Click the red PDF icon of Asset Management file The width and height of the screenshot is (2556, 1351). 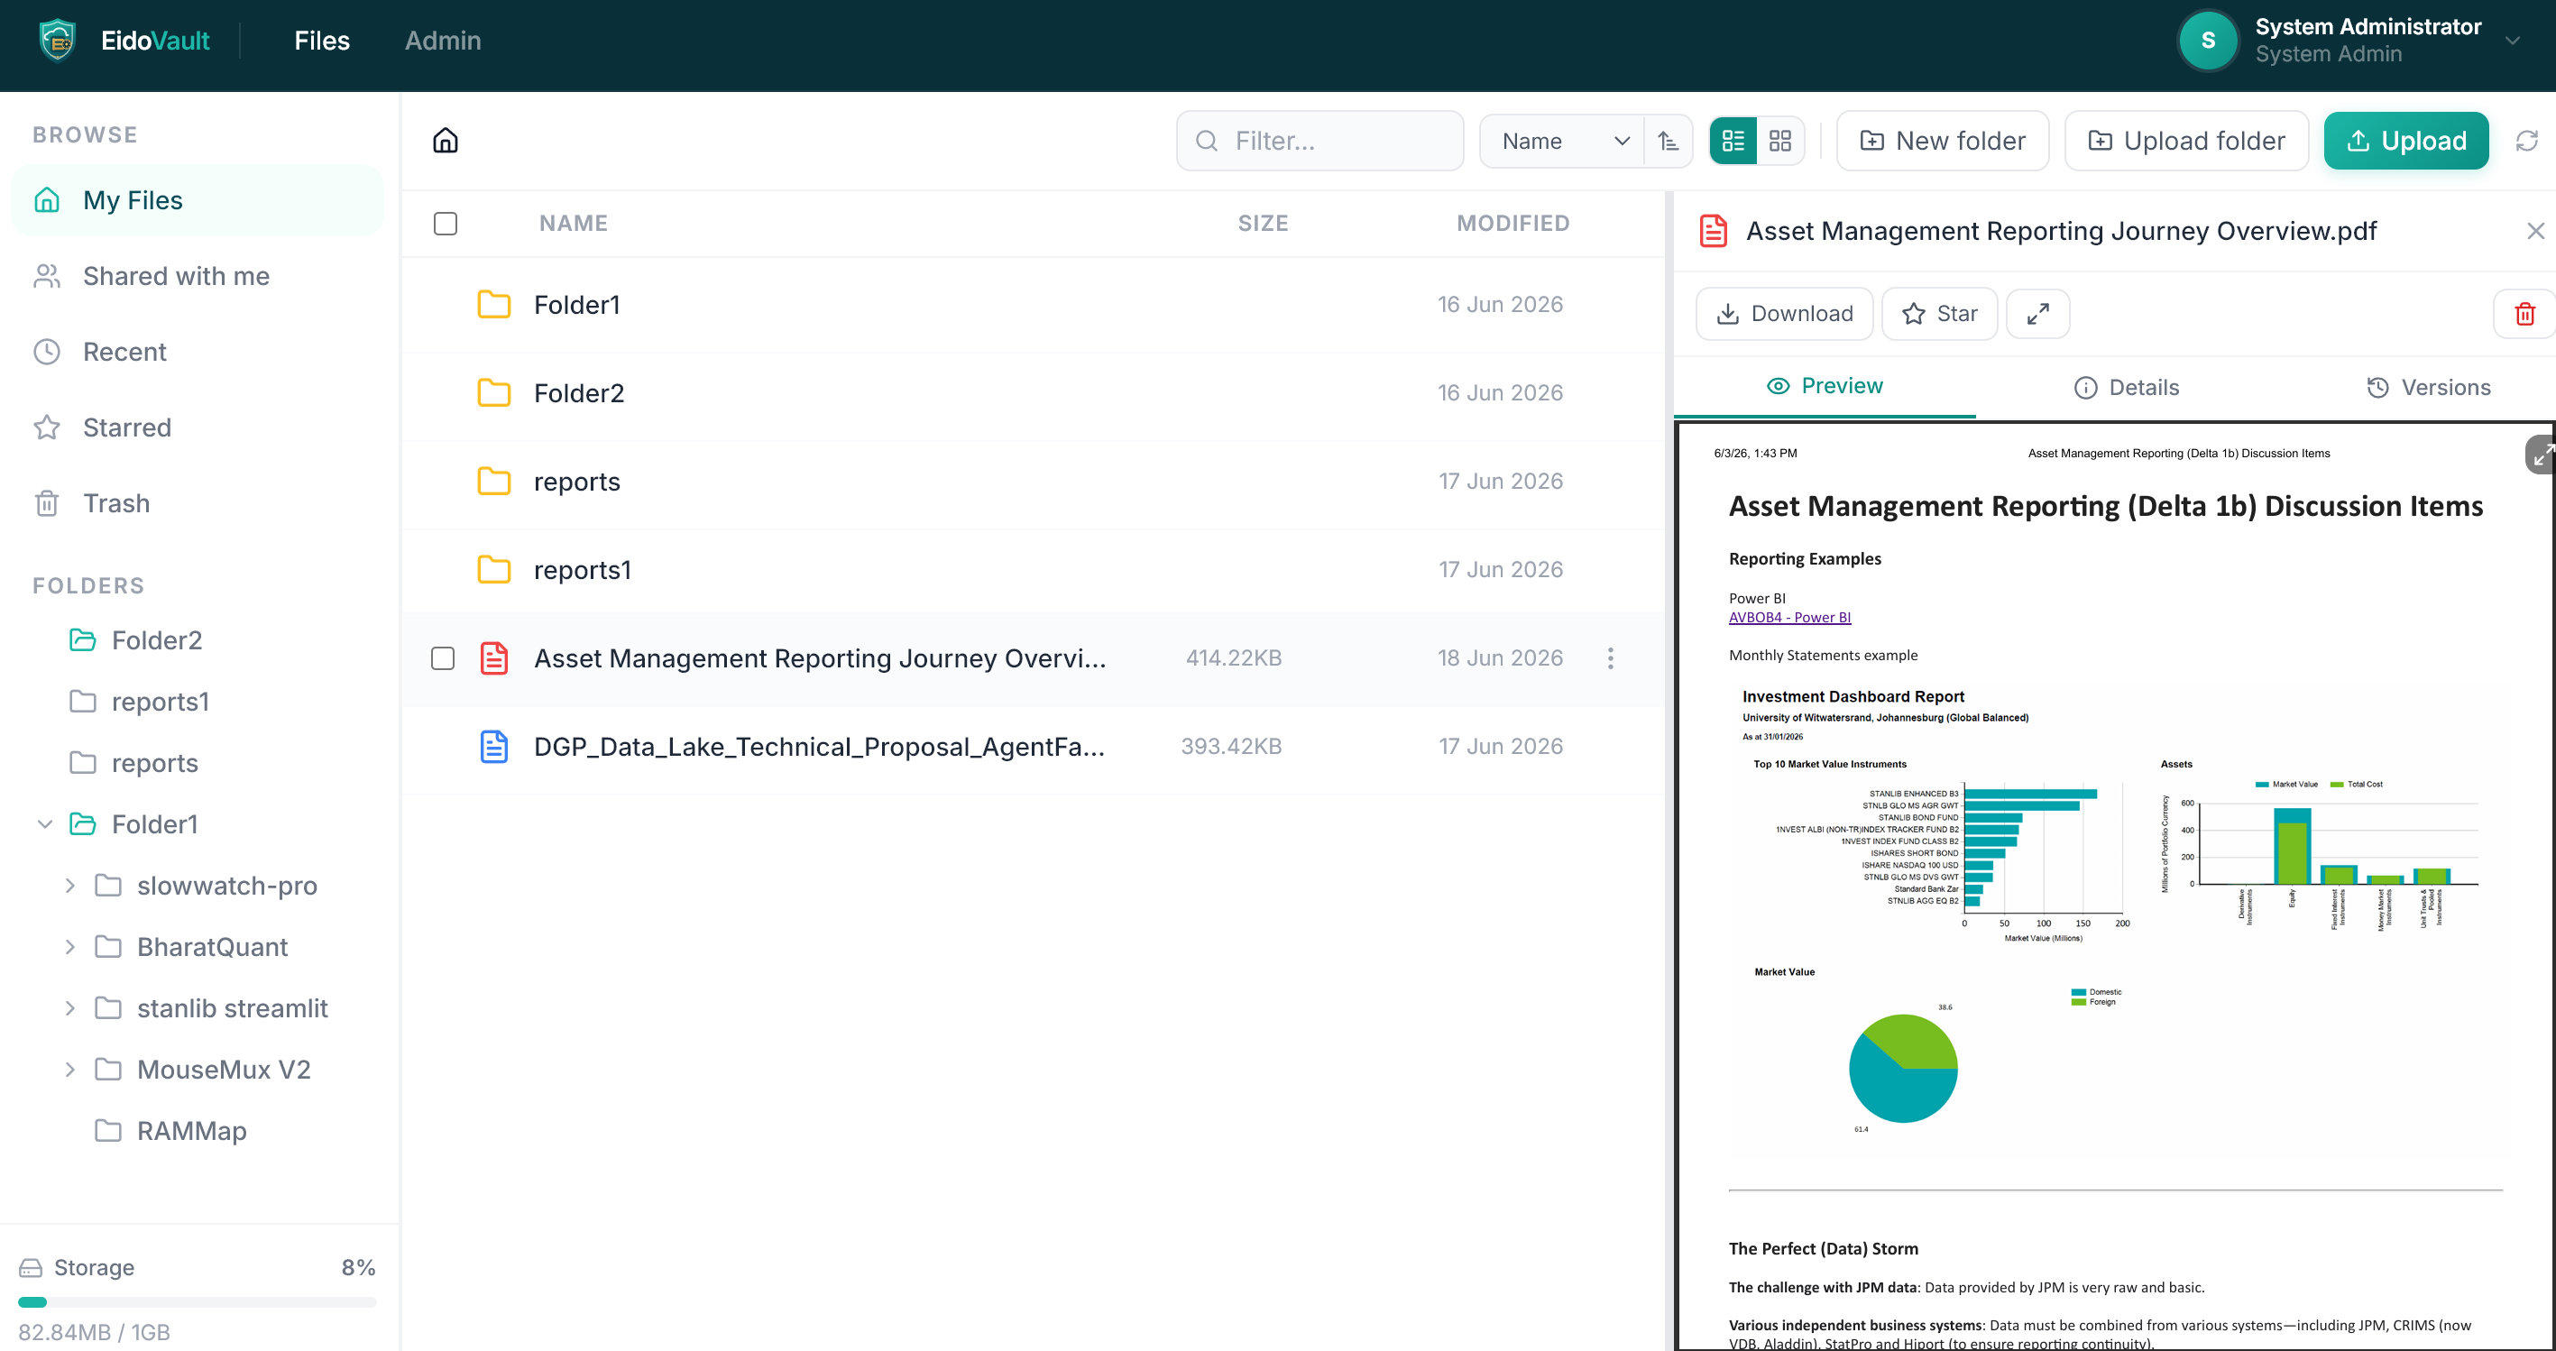tap(494, 657)
